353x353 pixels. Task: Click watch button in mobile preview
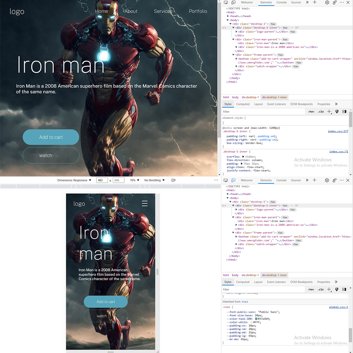click(106, 316)
